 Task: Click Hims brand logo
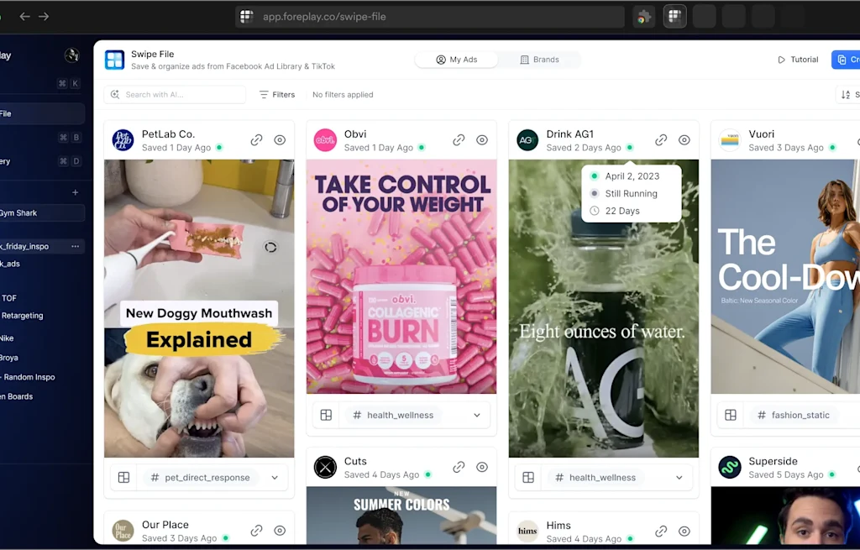tap(527, 531)
